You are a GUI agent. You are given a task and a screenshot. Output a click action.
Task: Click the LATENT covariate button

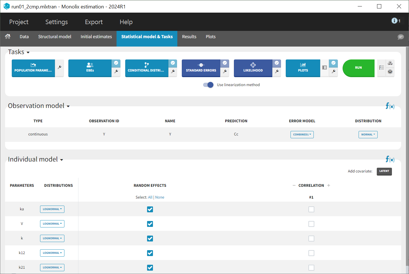point(384,171)
